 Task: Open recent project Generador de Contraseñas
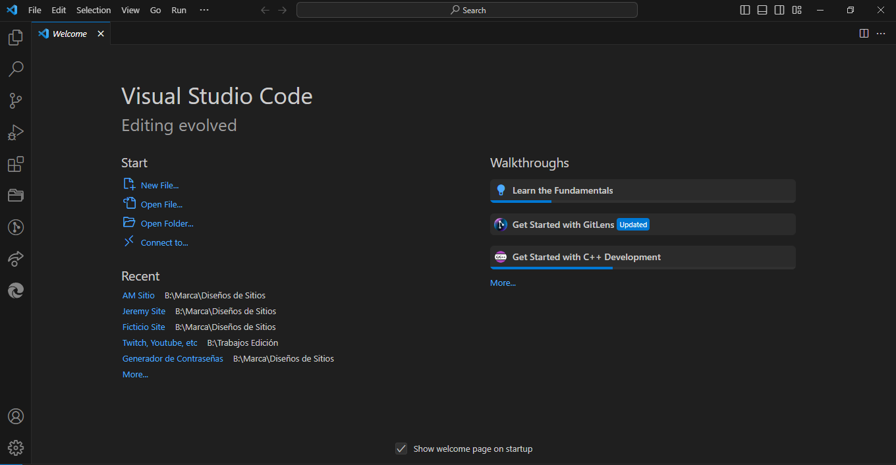click(173, 358)
